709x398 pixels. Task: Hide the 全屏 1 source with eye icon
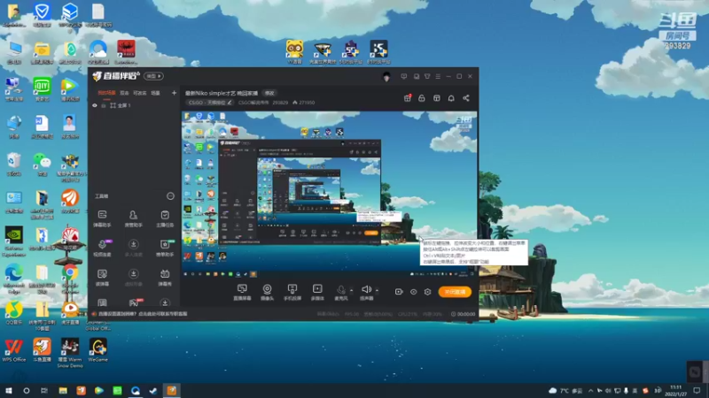click(x=95, y=105)
